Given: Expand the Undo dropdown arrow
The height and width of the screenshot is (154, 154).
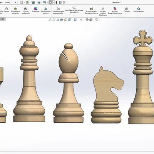Looking at the screenshot, I should [47, 2].
